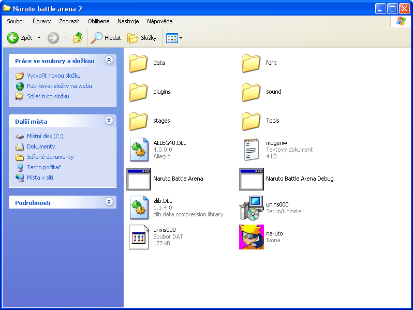The width and height of the screenshot is (413, 310).
Task: Click the Hledat search button
Action: pyautogui.click(x=106, y=38)
